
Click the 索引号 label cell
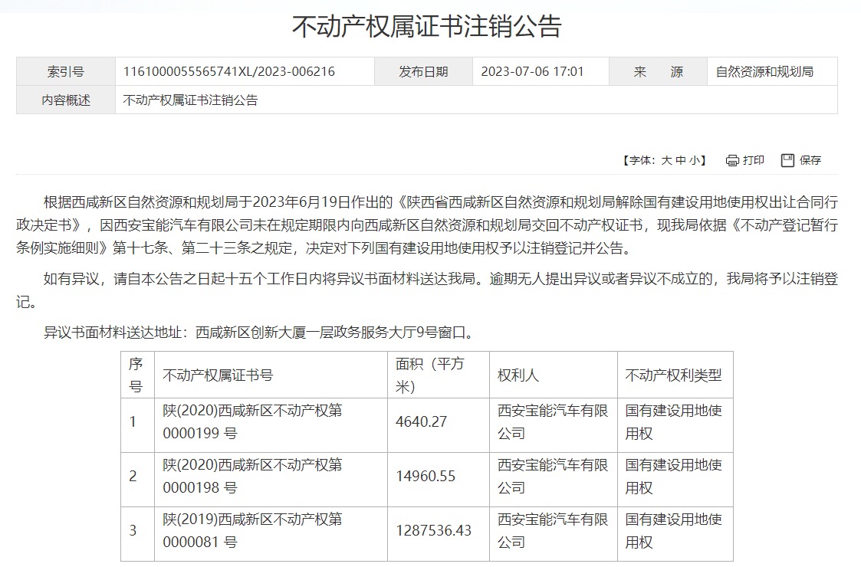click(x=66, y=71)
